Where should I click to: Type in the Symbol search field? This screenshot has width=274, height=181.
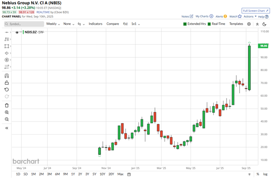coord(25,24)
